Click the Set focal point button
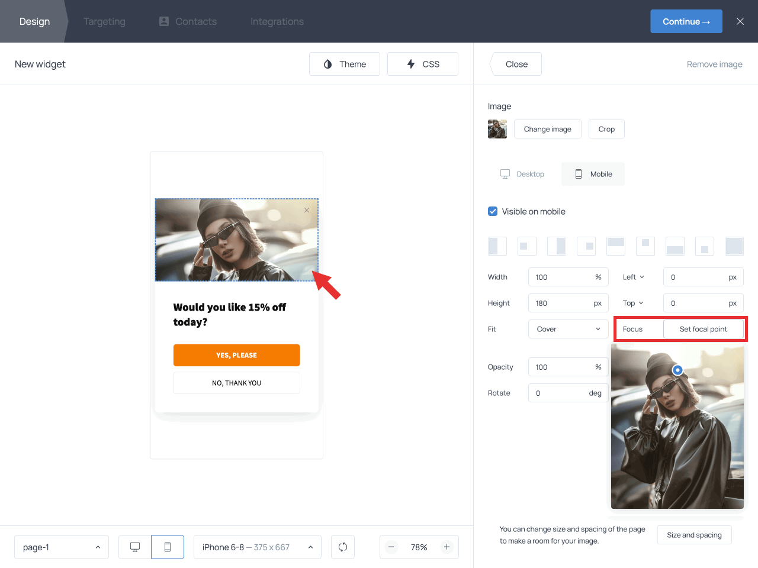This screenshot has width=758, height=568. coord(703,329)
